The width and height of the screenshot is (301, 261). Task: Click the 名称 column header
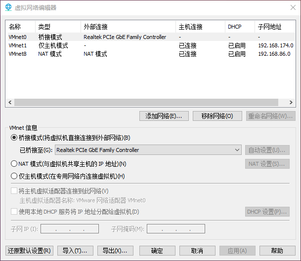pos(21,27)
